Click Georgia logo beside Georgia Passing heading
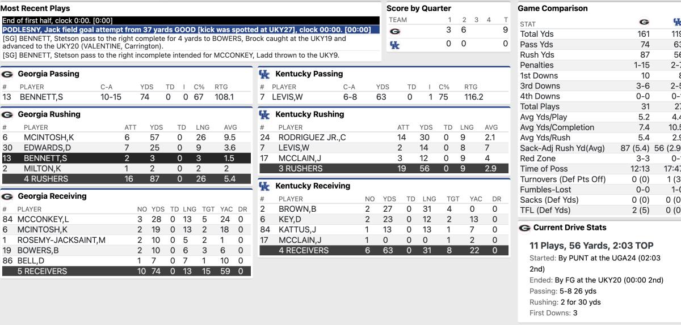This screenshot has width=681, height=325. [x=7, y=74]
